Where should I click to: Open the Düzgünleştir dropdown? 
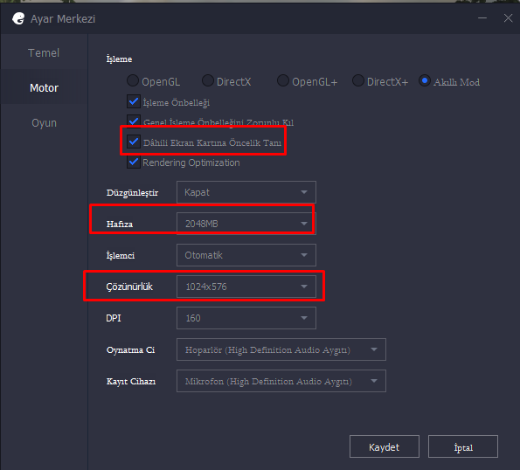click(x=246, y=192)
